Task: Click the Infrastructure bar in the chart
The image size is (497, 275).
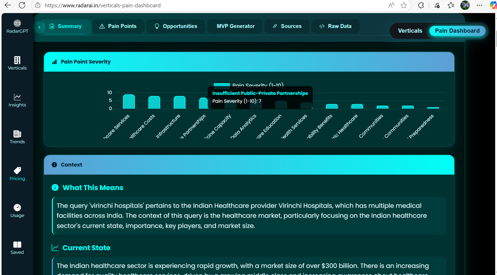Action: pos(180,102)
